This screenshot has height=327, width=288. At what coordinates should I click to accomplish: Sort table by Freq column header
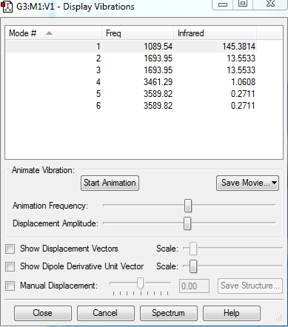(x=138, y=33)
